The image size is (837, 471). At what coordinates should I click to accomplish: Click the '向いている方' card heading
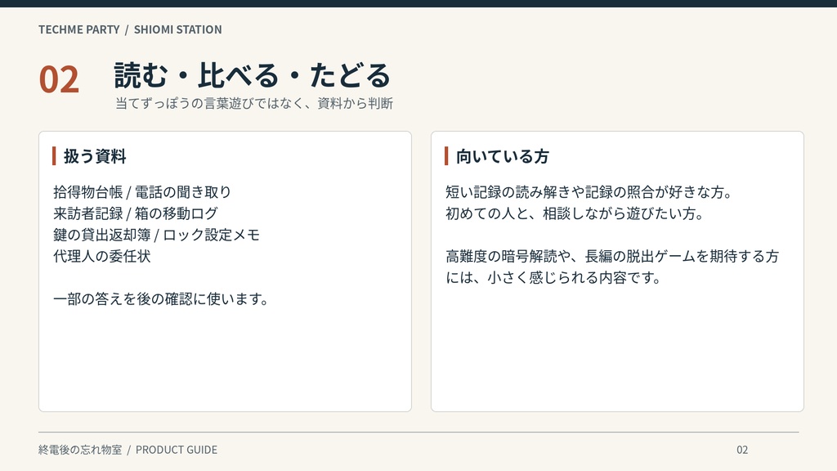(x=503, y=156)
